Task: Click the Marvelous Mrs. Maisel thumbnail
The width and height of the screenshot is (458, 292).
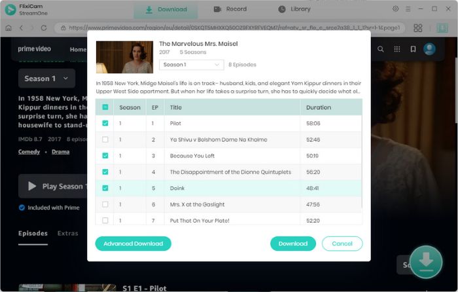Action: [x=124, y=57]
